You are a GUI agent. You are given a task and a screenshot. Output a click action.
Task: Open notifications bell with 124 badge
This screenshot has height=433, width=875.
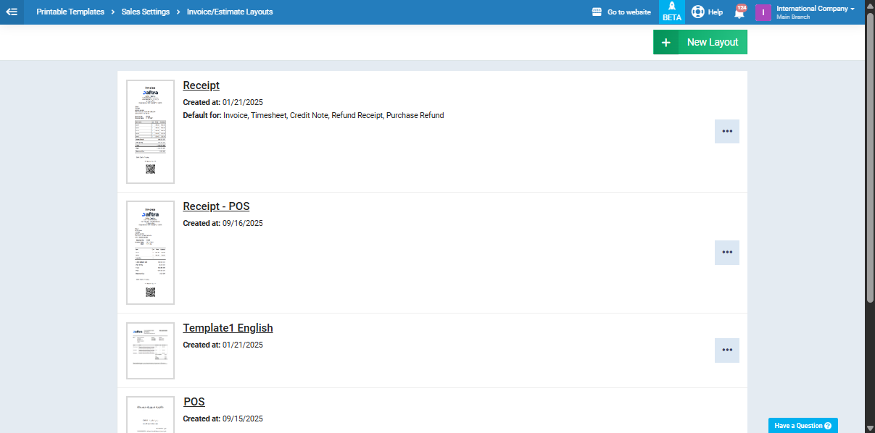point(739,13)
